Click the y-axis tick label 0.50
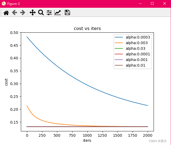The width and height of the screenshot is (171, 145). coord(14,33)
